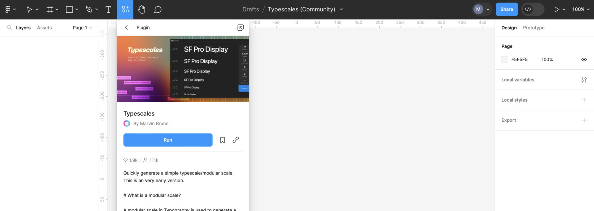594x211 pixels.
Task: Select the Rectangle shape tool
Action: tap(69, 10)
